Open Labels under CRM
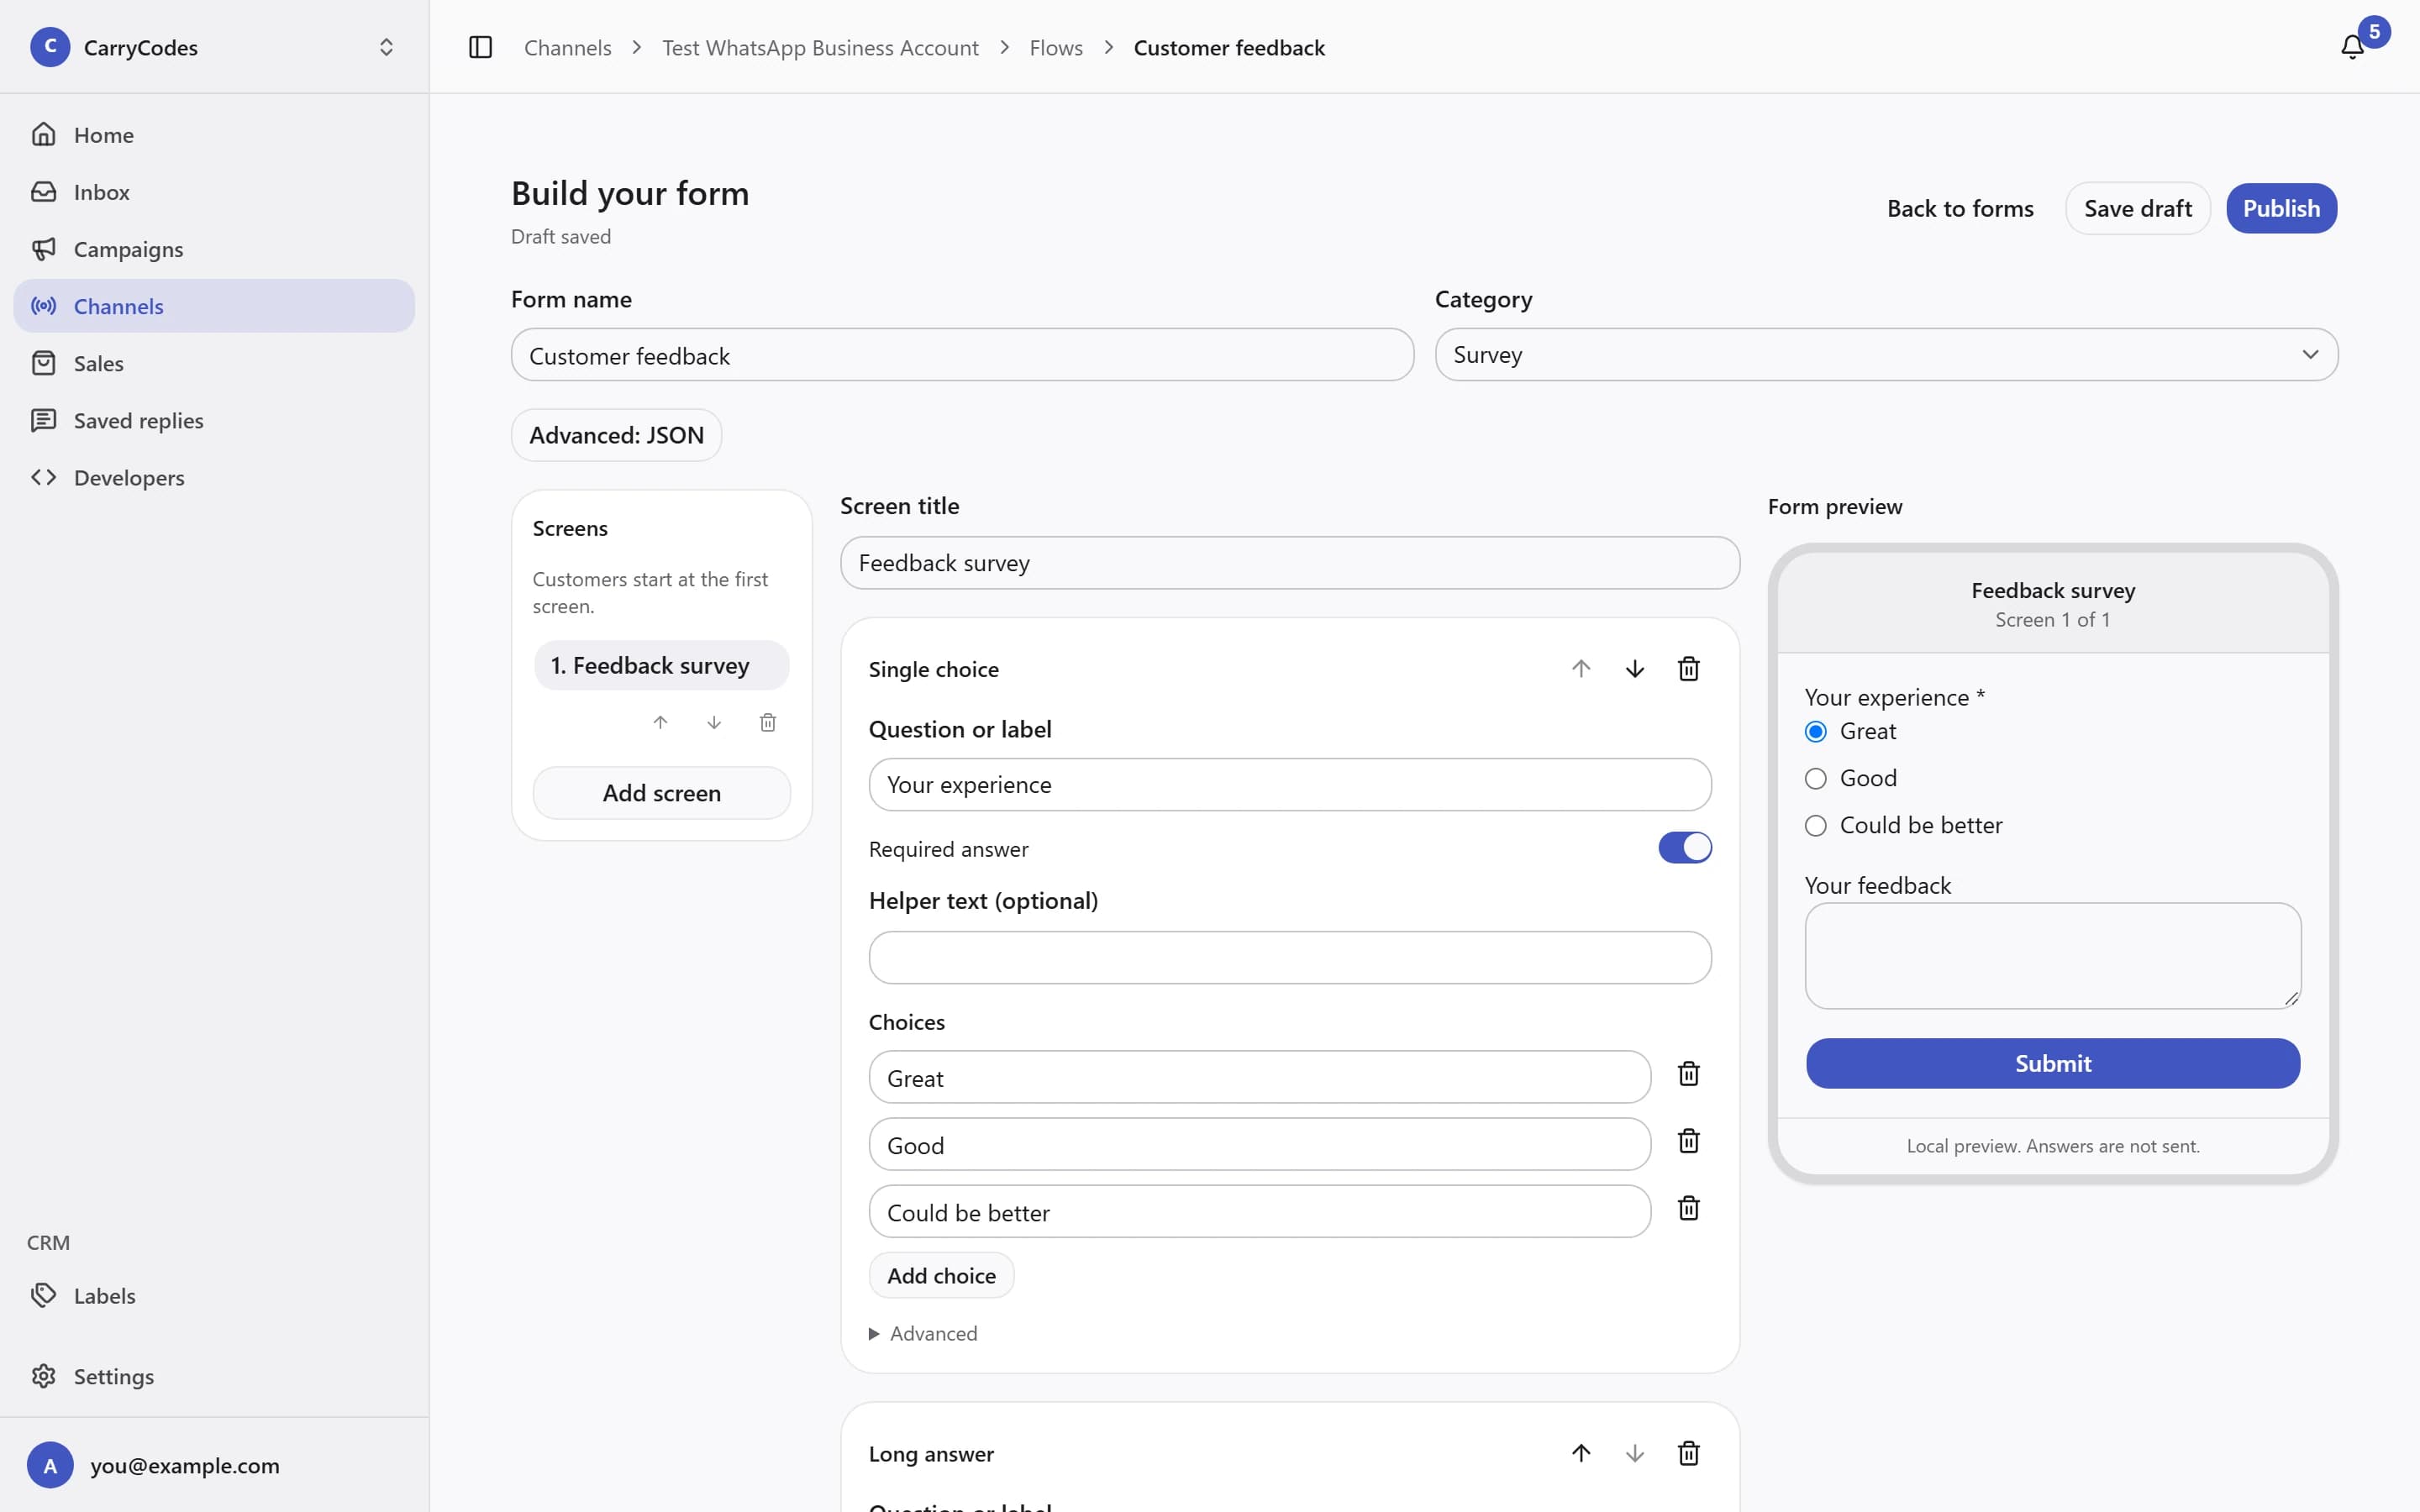Viewport: 2420px width, 1512px height. 214,1296
